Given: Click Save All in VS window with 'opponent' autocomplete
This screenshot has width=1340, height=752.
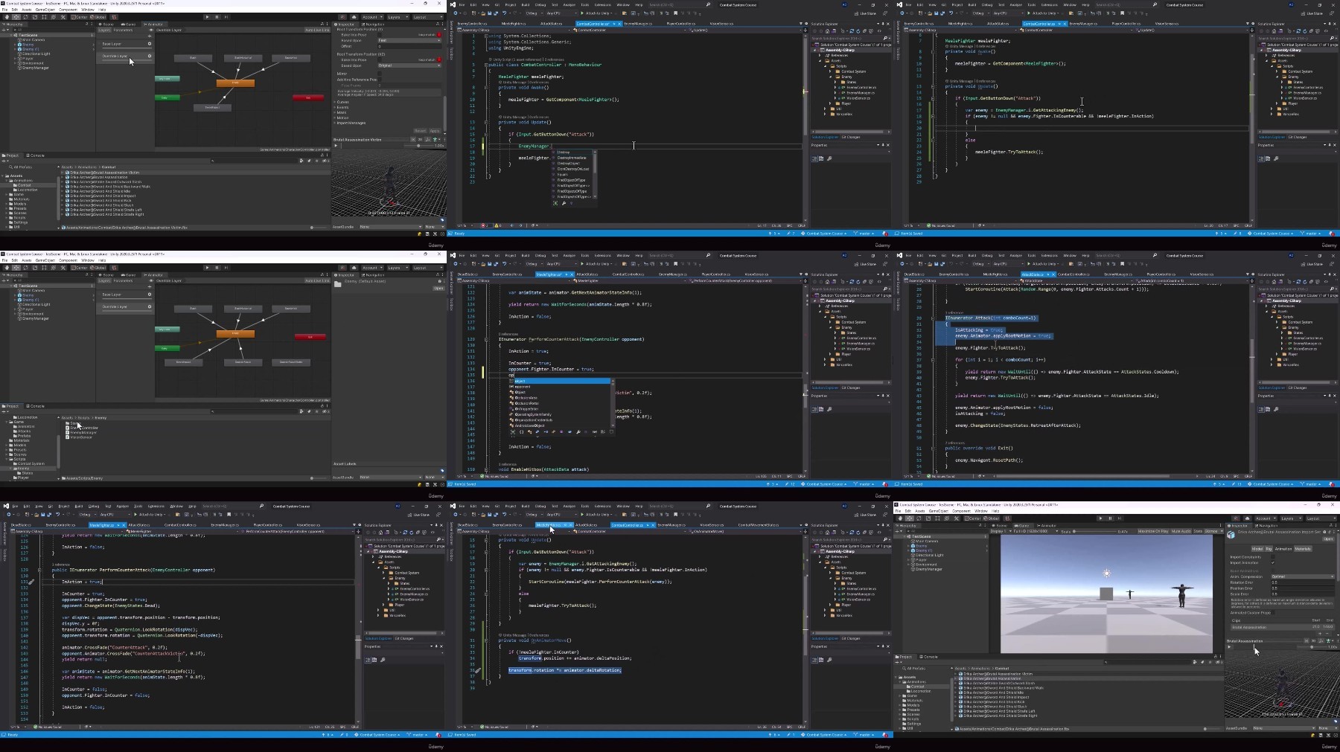Looking at the screenshot, I should pos(496,264).
